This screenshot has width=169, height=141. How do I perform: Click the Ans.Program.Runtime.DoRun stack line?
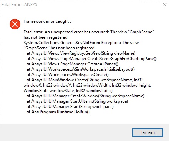coord(58,112)
